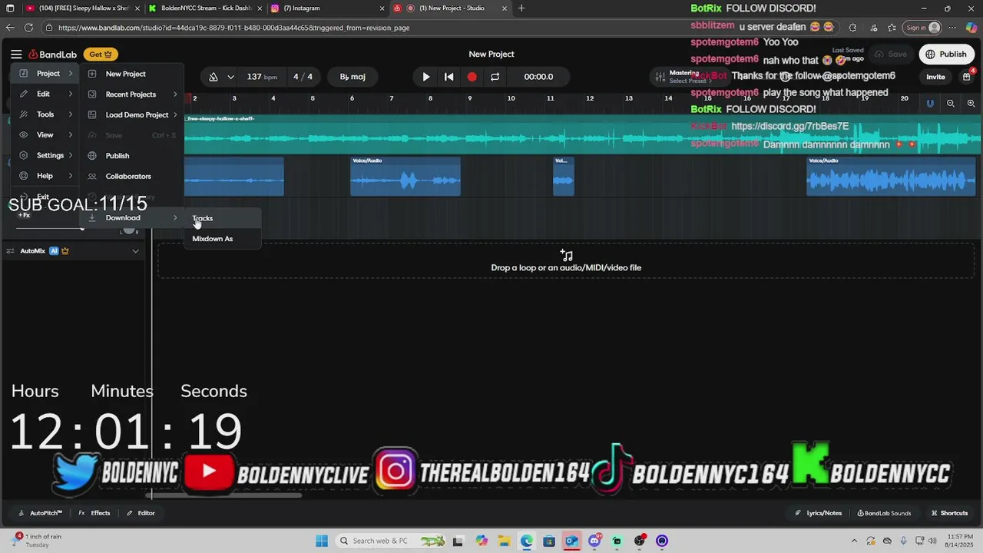This screenshot has width=983, height=553.
Task: Click the Invite button
Action: (x=935, y=77)
